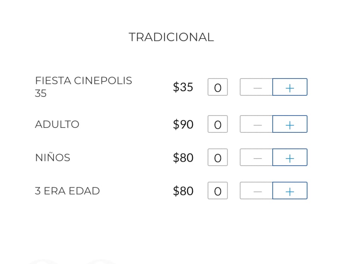Select the NIÑOS ticket quantity field
Viewport: 352px width, 264px height.
(x=217, y=157)
